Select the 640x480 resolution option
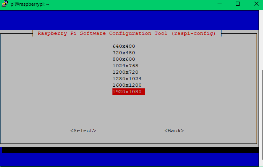This screenshot has height=167, width=263. [x=124, y=46]
